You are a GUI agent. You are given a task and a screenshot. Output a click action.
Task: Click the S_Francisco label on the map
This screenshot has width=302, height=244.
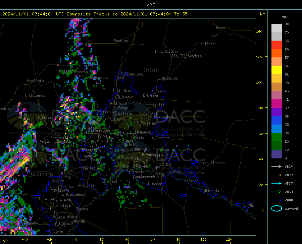tap(132, 74)
